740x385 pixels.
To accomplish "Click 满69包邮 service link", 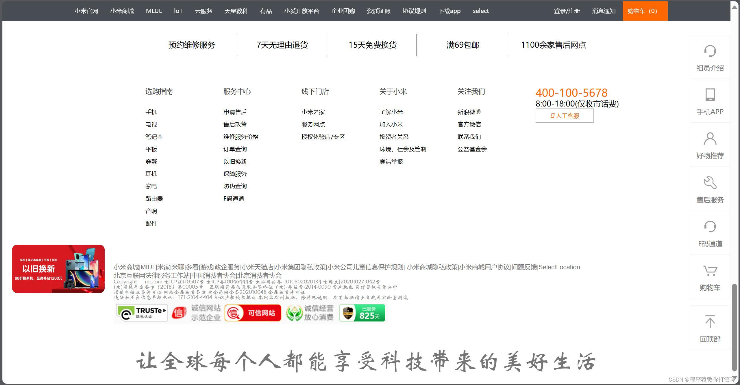I will [x=463, y=45].
